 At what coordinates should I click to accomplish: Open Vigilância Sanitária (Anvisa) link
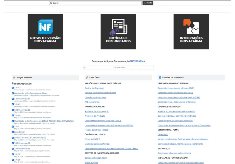coord(97,144)
